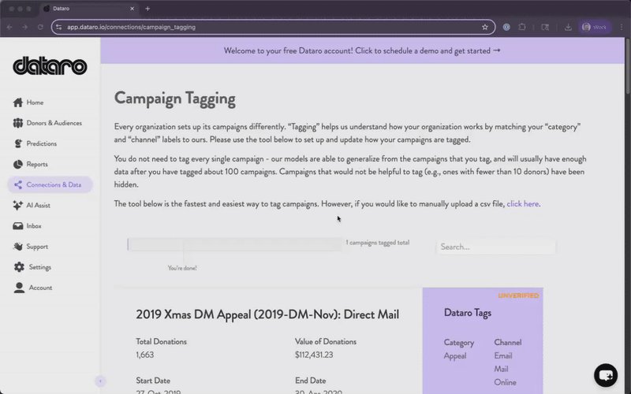Click the Work profile button in Chrome
The width and height of the screenshot is (631, 394).
(595, 27)
